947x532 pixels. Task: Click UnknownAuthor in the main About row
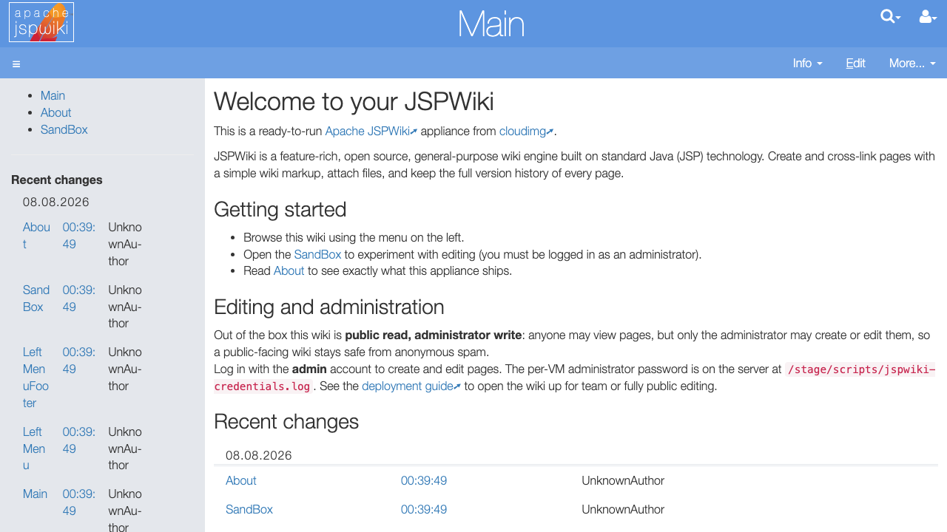point(623,481)
